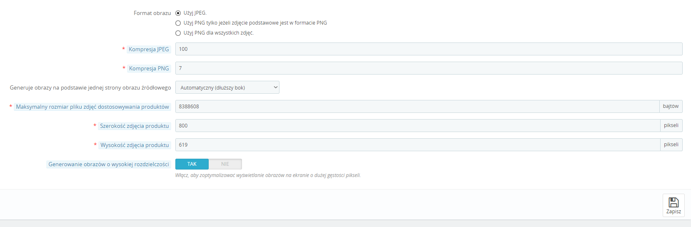691x227 pixels.
Task: Click the Szerokość zdjęcia produktu label
Action: tap(135, 126)
